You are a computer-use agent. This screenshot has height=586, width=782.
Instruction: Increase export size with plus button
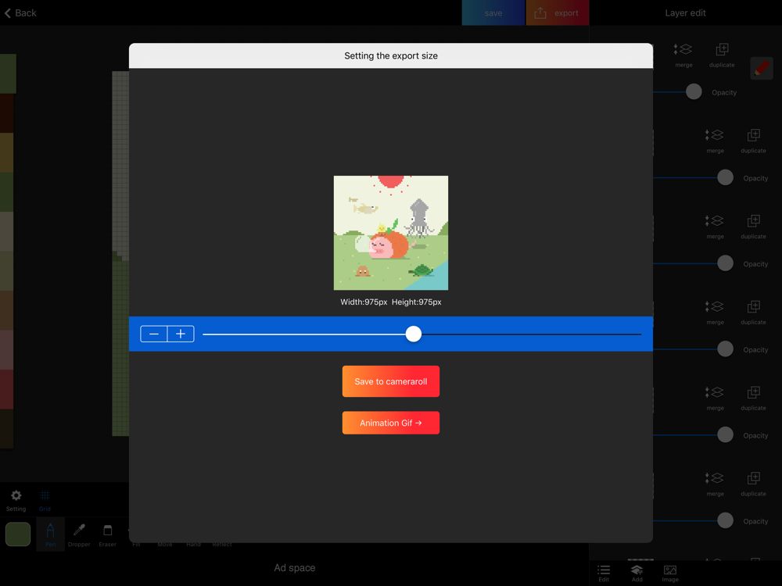[181, 334]
